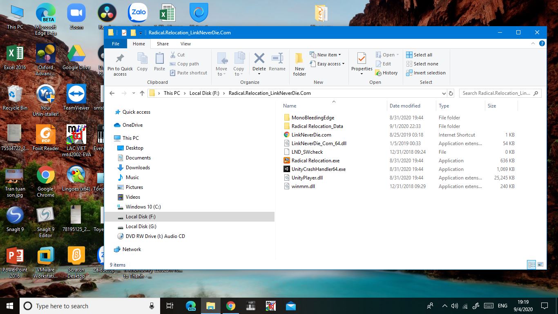558x314 pixels.
Task: Go up one folder level arrow
Action: [142, 93]
